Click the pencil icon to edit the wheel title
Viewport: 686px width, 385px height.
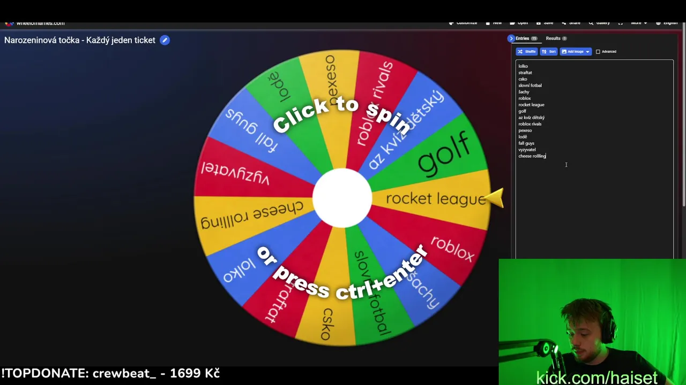[165, 40]
